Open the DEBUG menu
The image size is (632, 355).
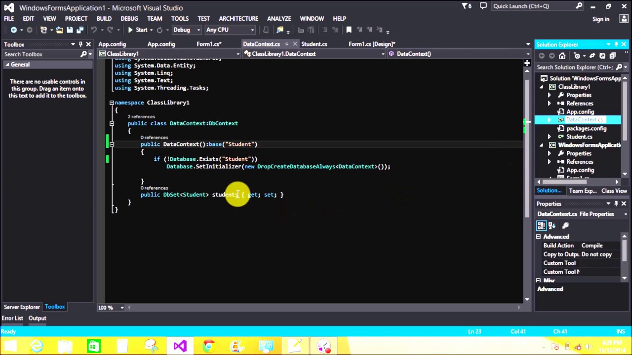click(x=129, y=18)
